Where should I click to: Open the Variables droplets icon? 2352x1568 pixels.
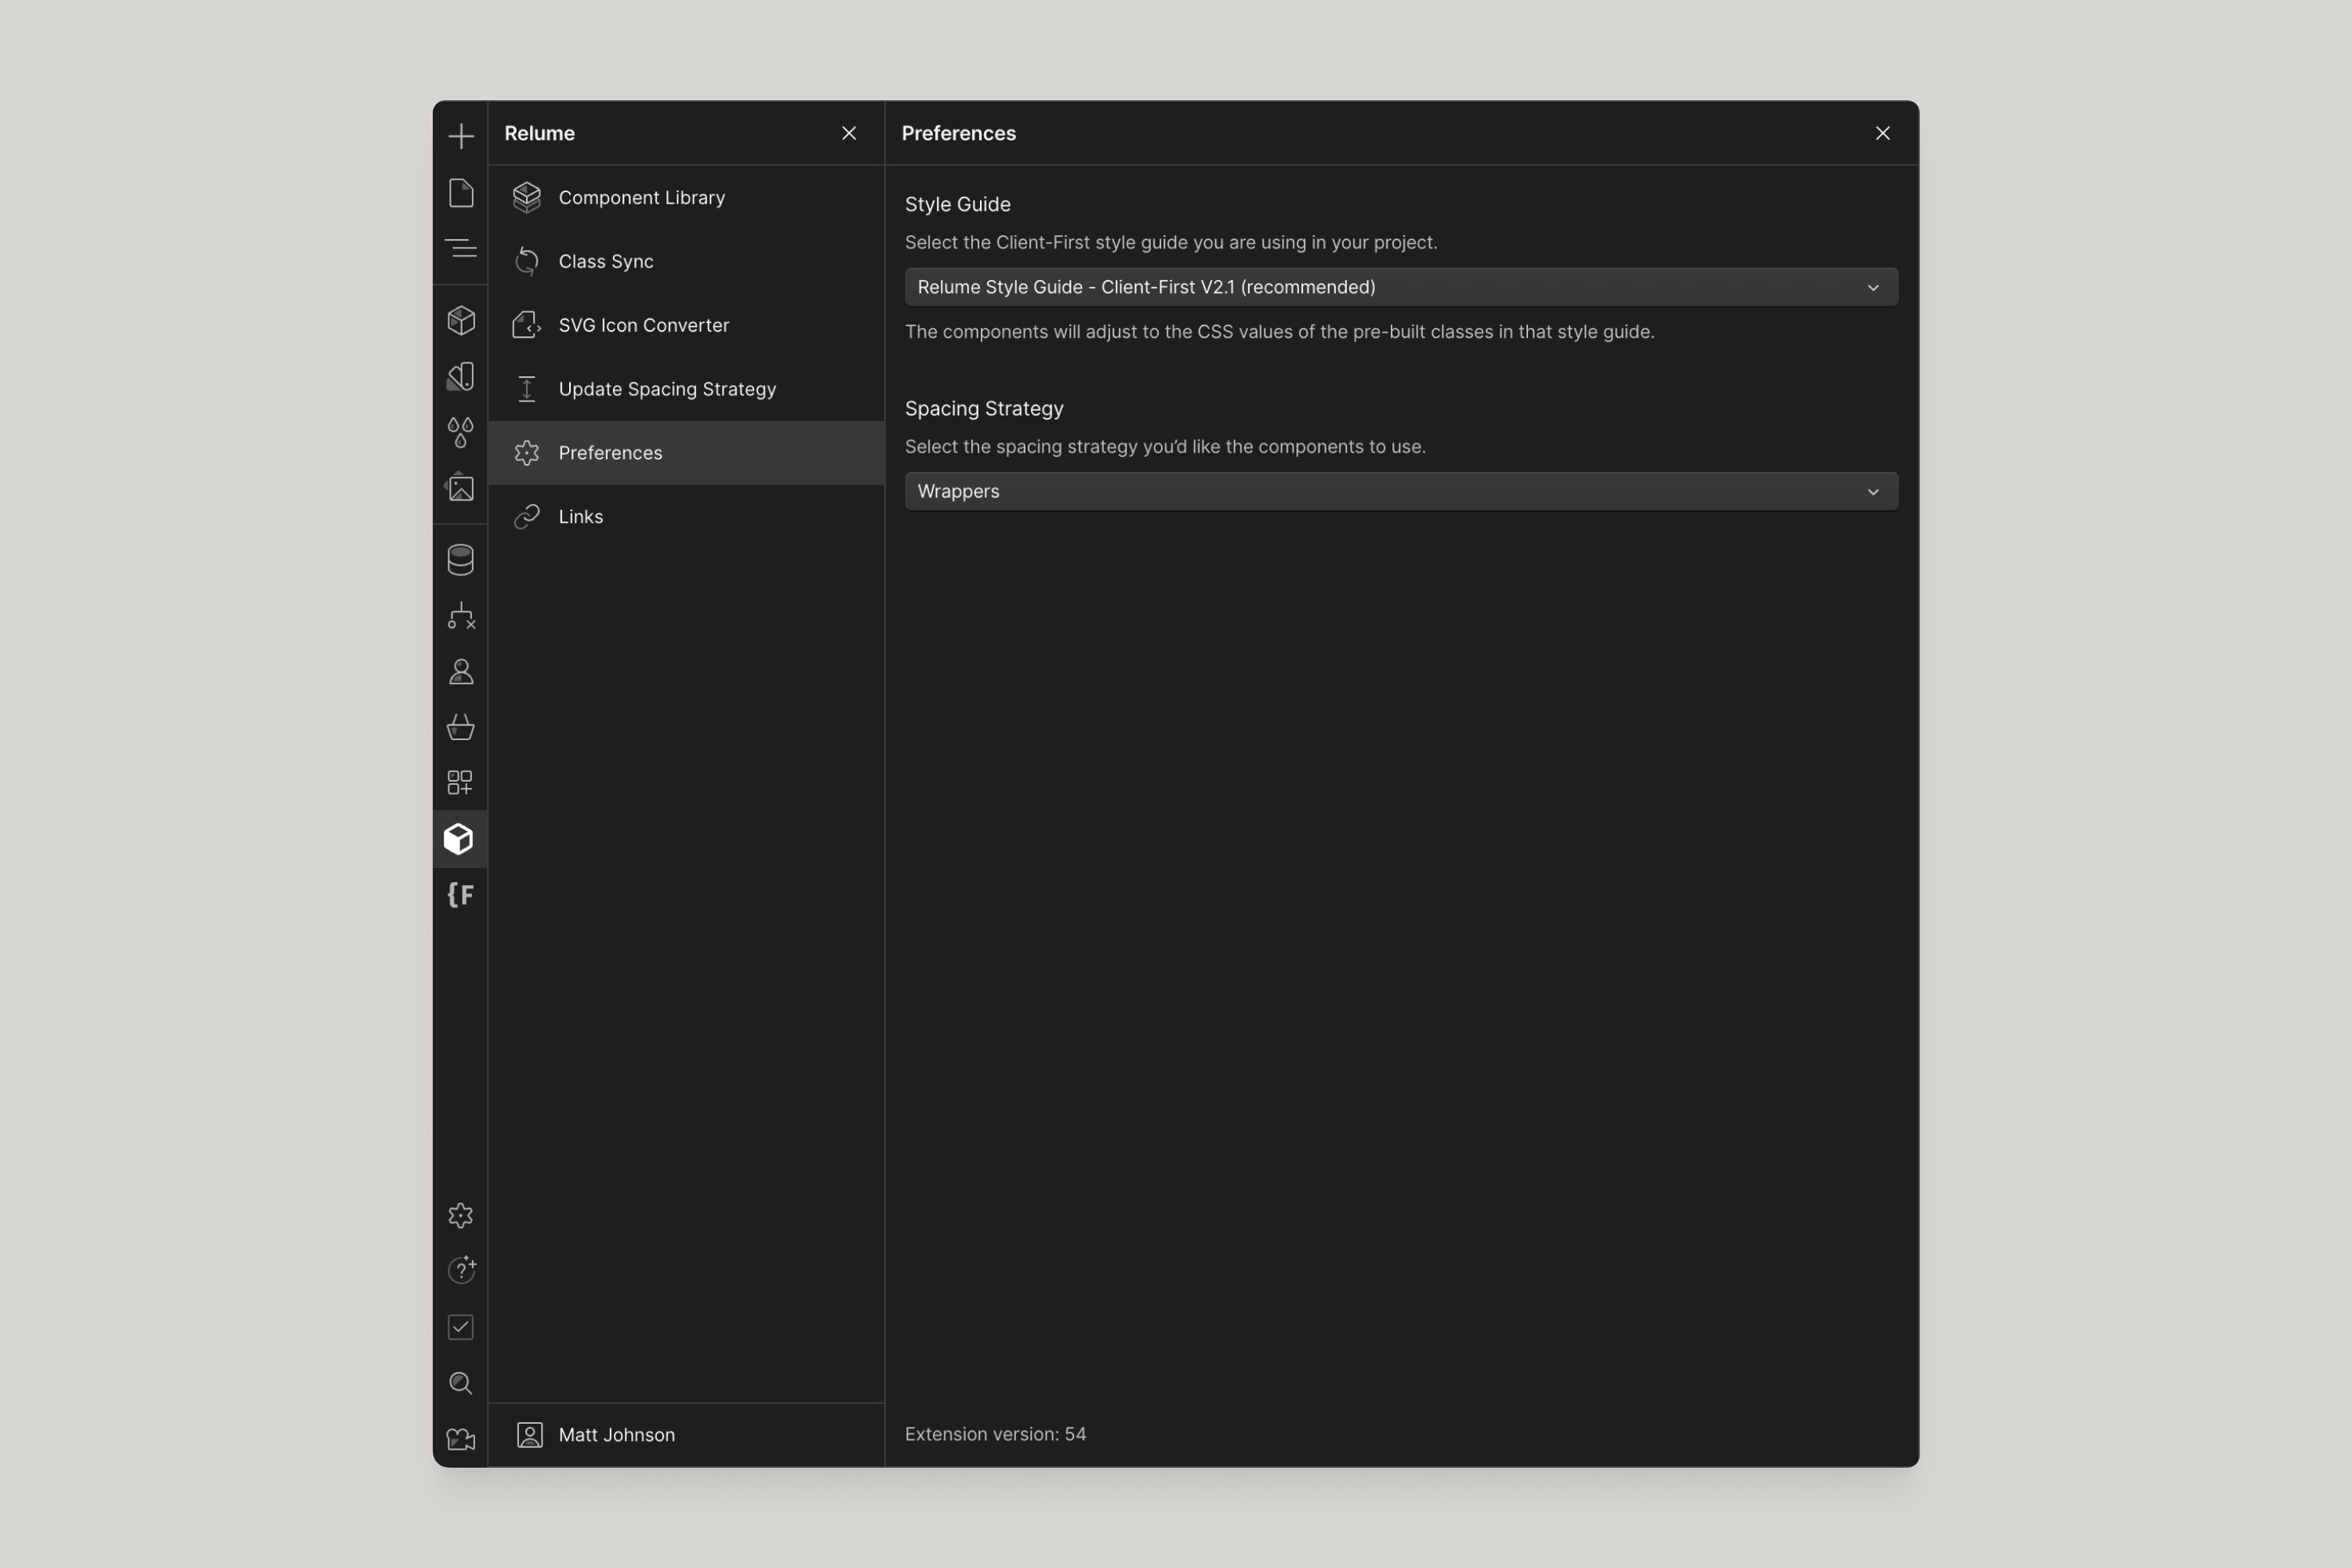pos(461,432)
